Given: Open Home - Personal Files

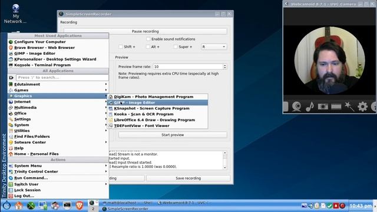Looking at the screenshot, I should pos(58,154).
